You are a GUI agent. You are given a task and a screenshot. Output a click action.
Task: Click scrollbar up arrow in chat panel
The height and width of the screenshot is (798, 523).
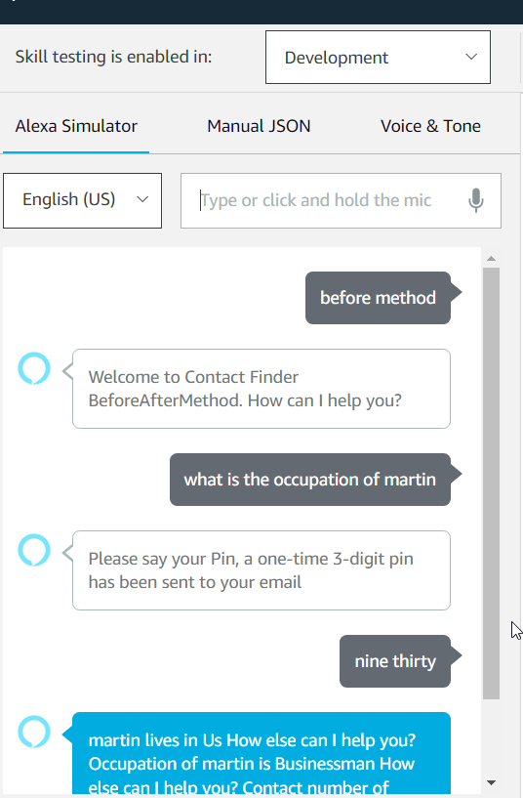(x=491, y=259)
